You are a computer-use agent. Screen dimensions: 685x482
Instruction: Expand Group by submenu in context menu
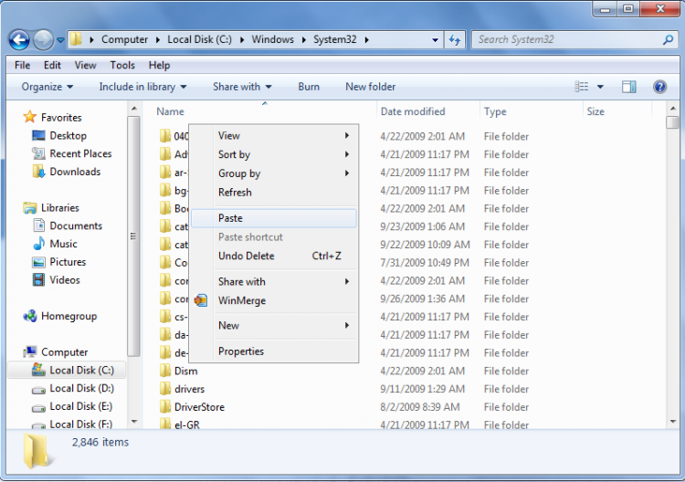pos(274,173)
